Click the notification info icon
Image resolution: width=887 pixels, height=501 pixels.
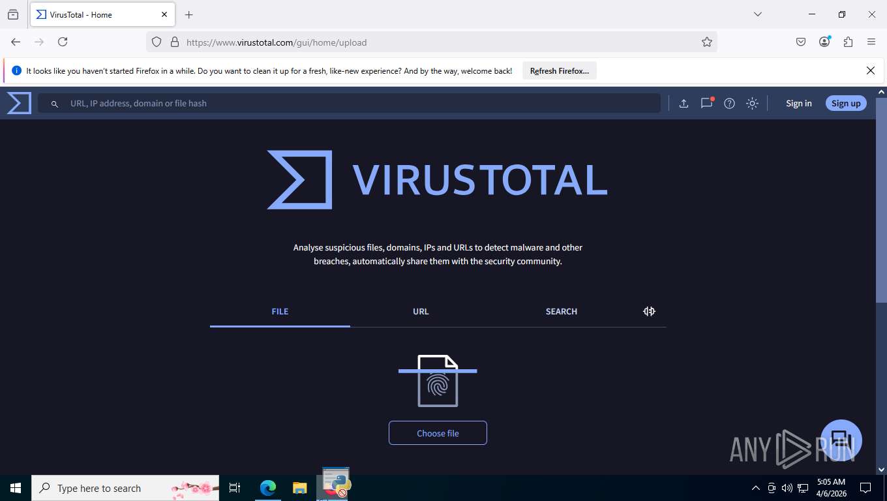(16, 70)
